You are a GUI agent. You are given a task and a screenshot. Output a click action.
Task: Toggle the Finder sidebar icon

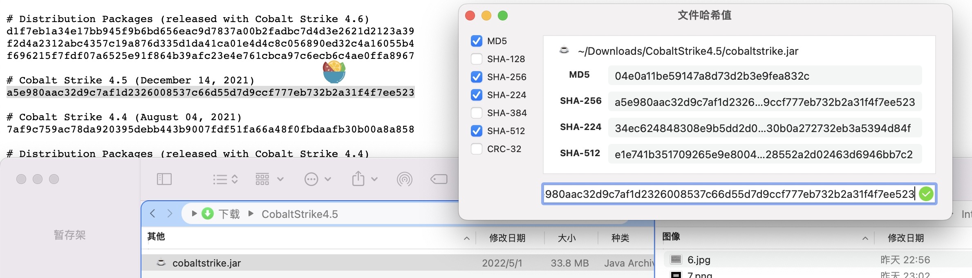pyautogui.click(x=164, y=179)
